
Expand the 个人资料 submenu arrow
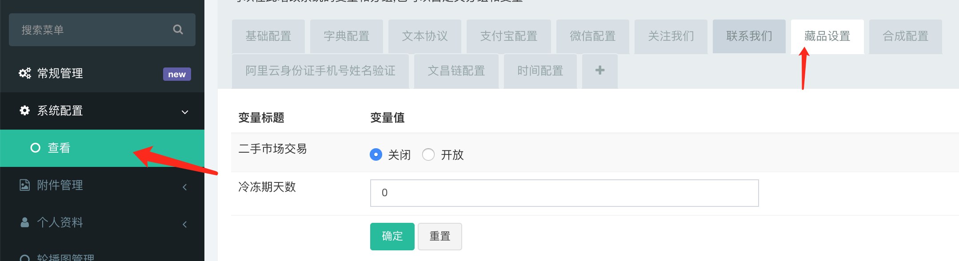185,224
